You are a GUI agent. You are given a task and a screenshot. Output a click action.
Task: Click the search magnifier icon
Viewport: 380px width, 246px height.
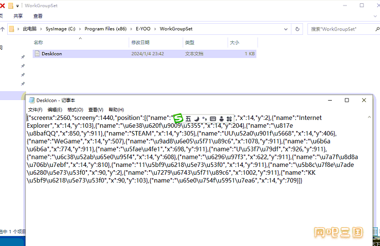point(377,29)
